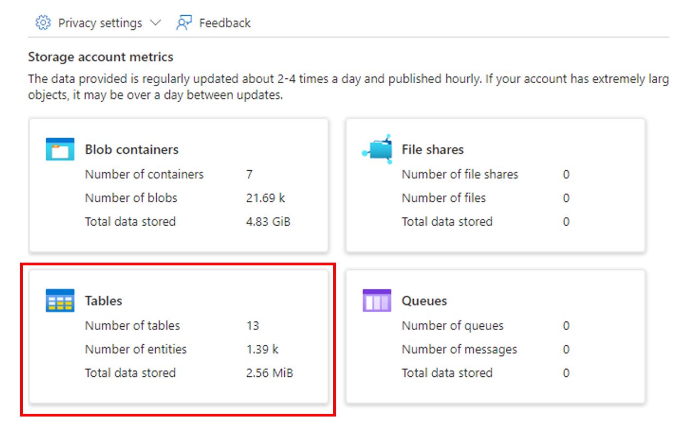Open the Queues card title
Viewport: 673px width, 435px height.
tap(424, 301)
